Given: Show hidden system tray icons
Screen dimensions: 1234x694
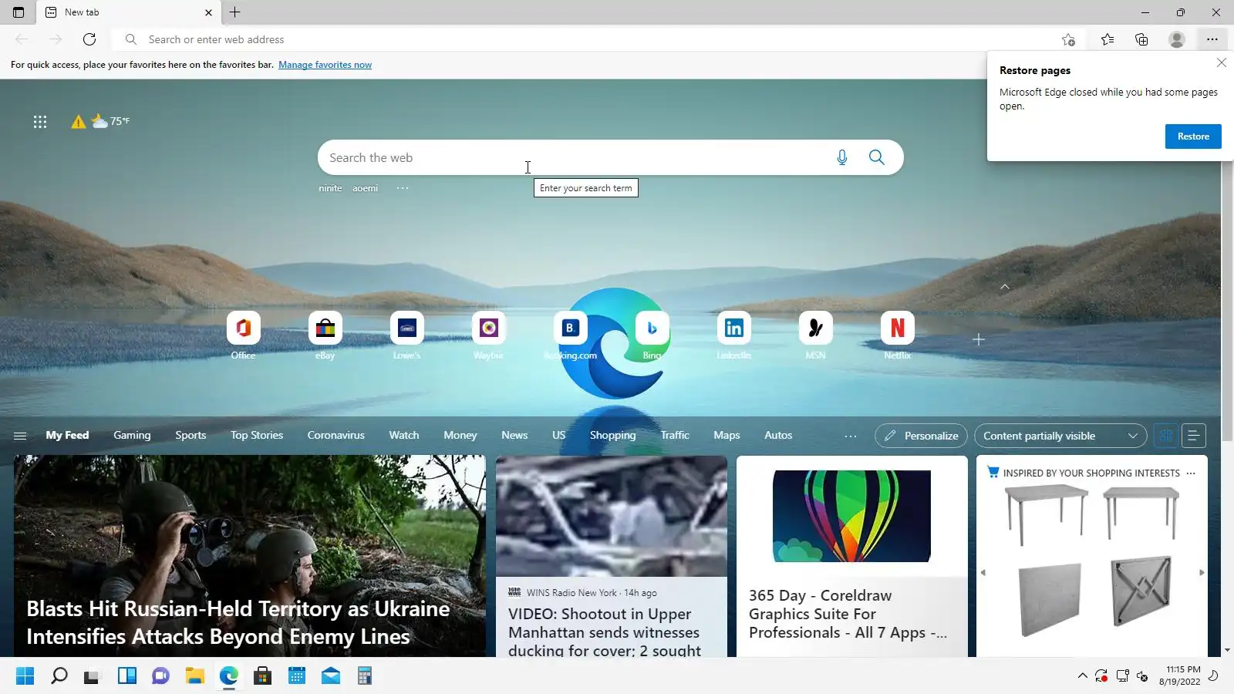Looking at the screenshot, I should [1083, 676].
